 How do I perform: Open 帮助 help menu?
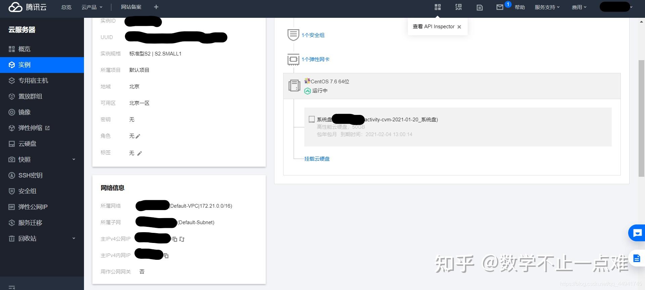pos(520,7)
